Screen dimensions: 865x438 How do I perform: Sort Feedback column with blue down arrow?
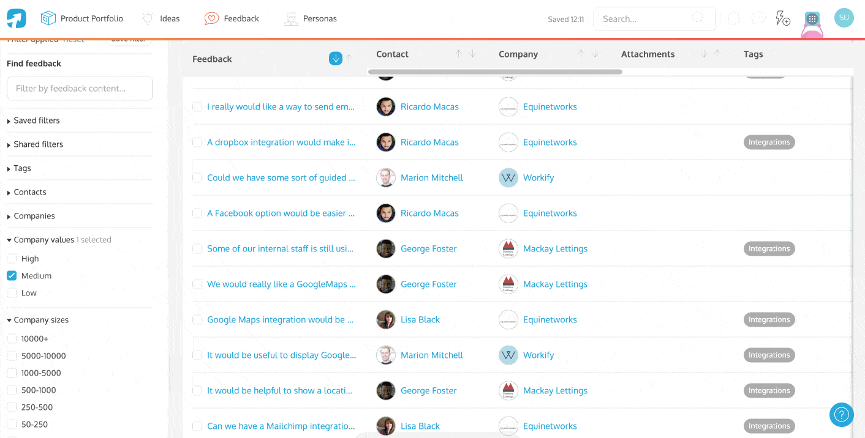(x=335, y=59)
